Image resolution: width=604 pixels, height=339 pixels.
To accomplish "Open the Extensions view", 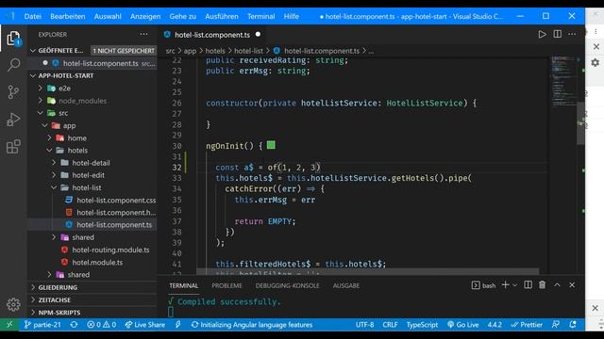I will [x=13, y=147].
